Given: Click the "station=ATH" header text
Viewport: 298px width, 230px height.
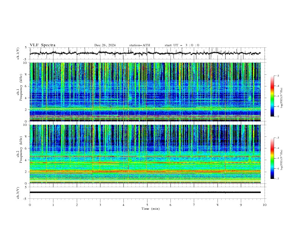Looking at the screenshot, I should 140,45.
